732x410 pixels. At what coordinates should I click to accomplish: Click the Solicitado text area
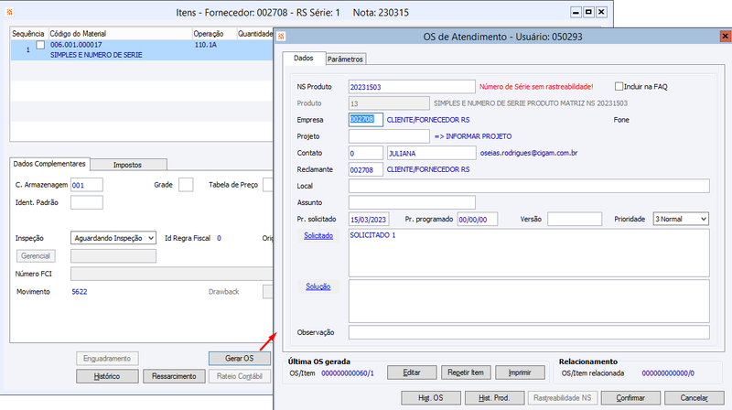(529, 253)
